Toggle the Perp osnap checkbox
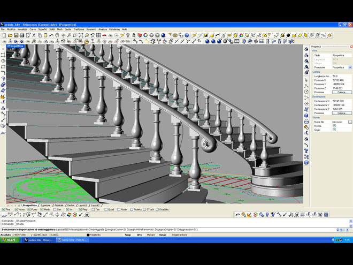353x265 pixels. [x=80, y=209]
